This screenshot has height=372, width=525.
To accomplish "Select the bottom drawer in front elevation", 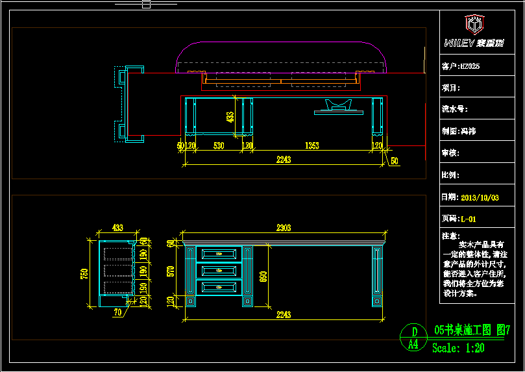I will pyautogui.click(x=219, y=287).
